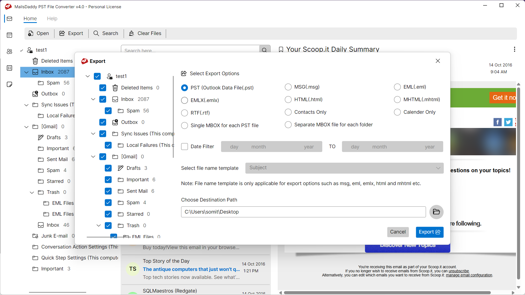This screenshot has width=525, height=295.
Task: Click the Junk E-mail folder icon
Action: tap(35, 236)
